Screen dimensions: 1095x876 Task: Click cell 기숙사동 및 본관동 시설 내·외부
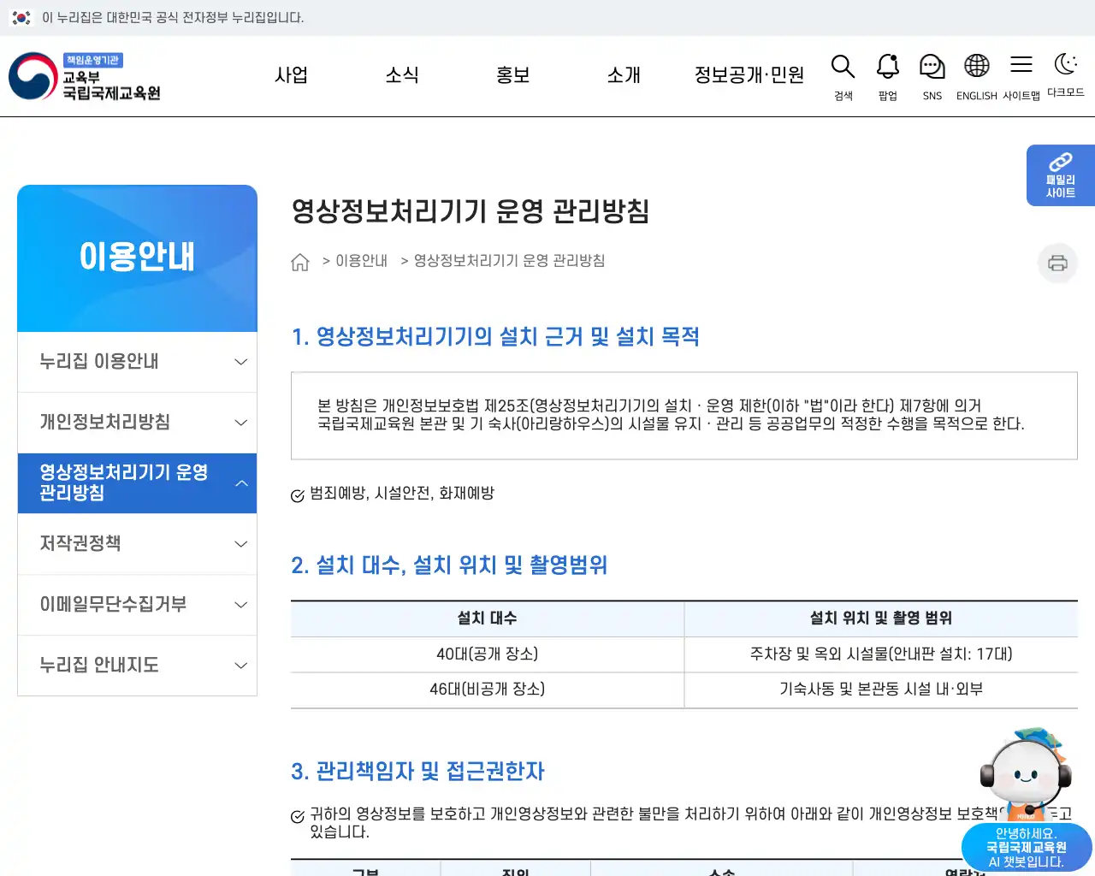[x=881, y=690]
